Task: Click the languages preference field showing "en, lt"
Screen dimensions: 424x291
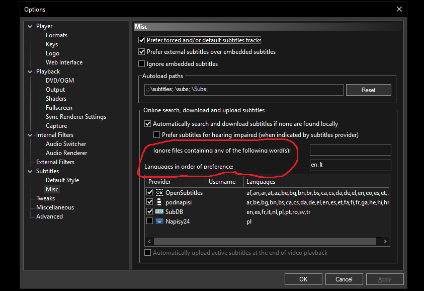Action: [350, 165]
